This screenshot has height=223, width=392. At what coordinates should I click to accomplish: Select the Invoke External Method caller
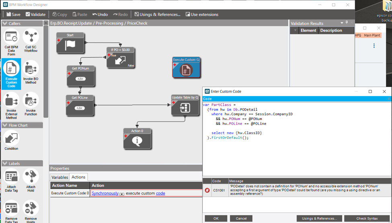11,105
